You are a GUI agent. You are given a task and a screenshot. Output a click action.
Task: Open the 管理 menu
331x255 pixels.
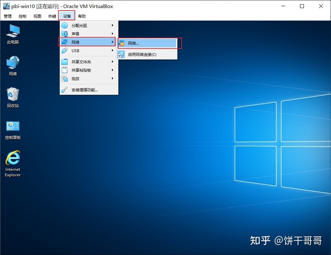pyautogui.click(x=8, y=16)
